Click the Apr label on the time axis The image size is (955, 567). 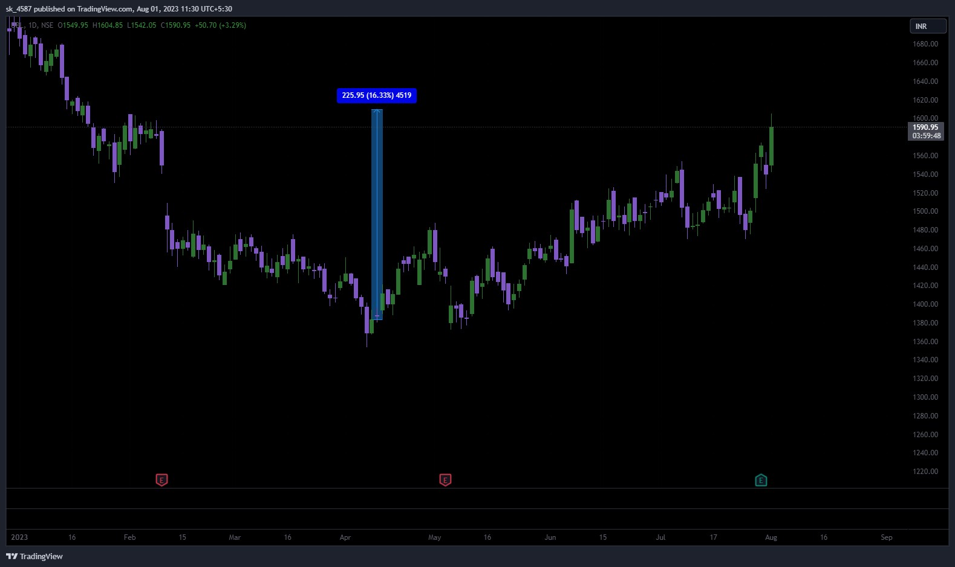point(345,537)
